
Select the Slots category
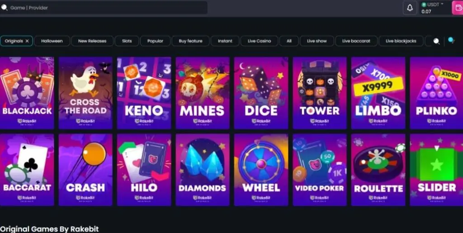[x=127, y=41]
